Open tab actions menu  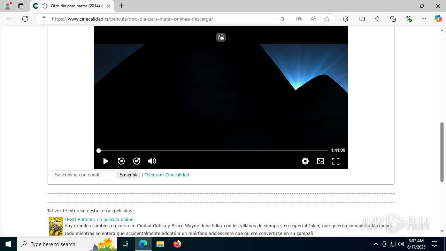21,6
